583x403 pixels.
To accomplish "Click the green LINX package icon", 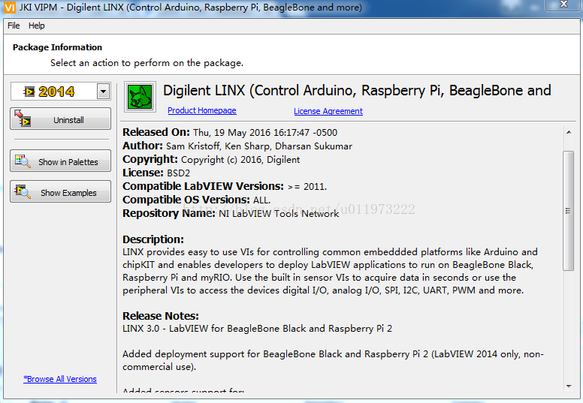I will (140, 97).
